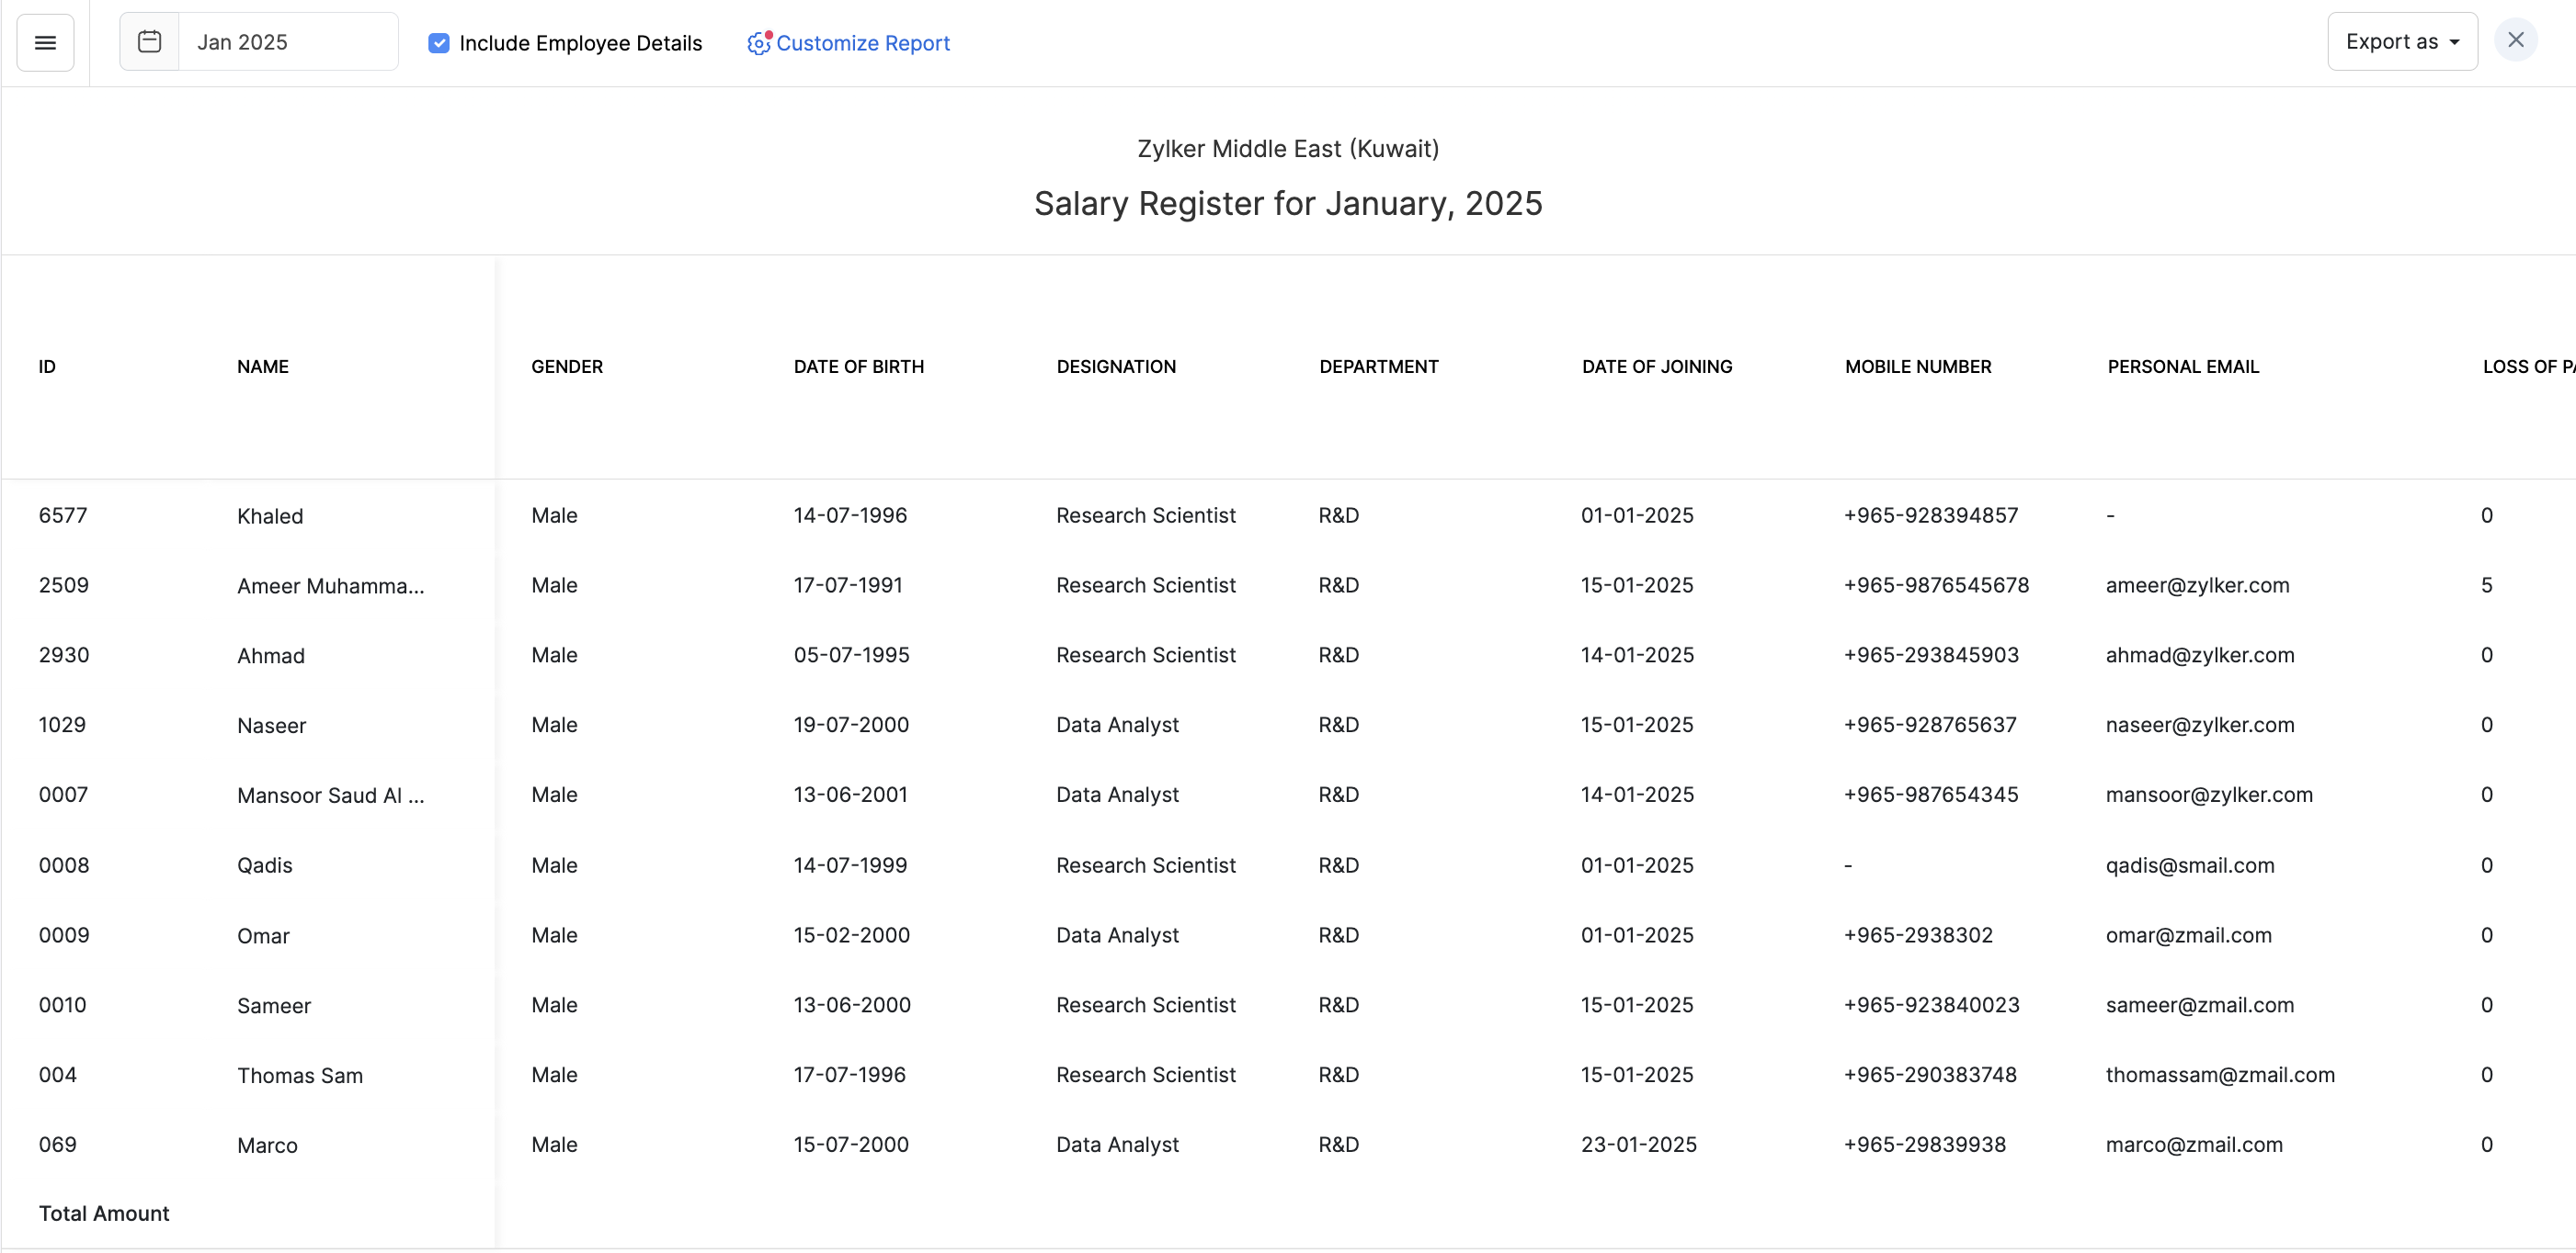
Task: Click the Customize Report gear icon
Action: point(759,43)
